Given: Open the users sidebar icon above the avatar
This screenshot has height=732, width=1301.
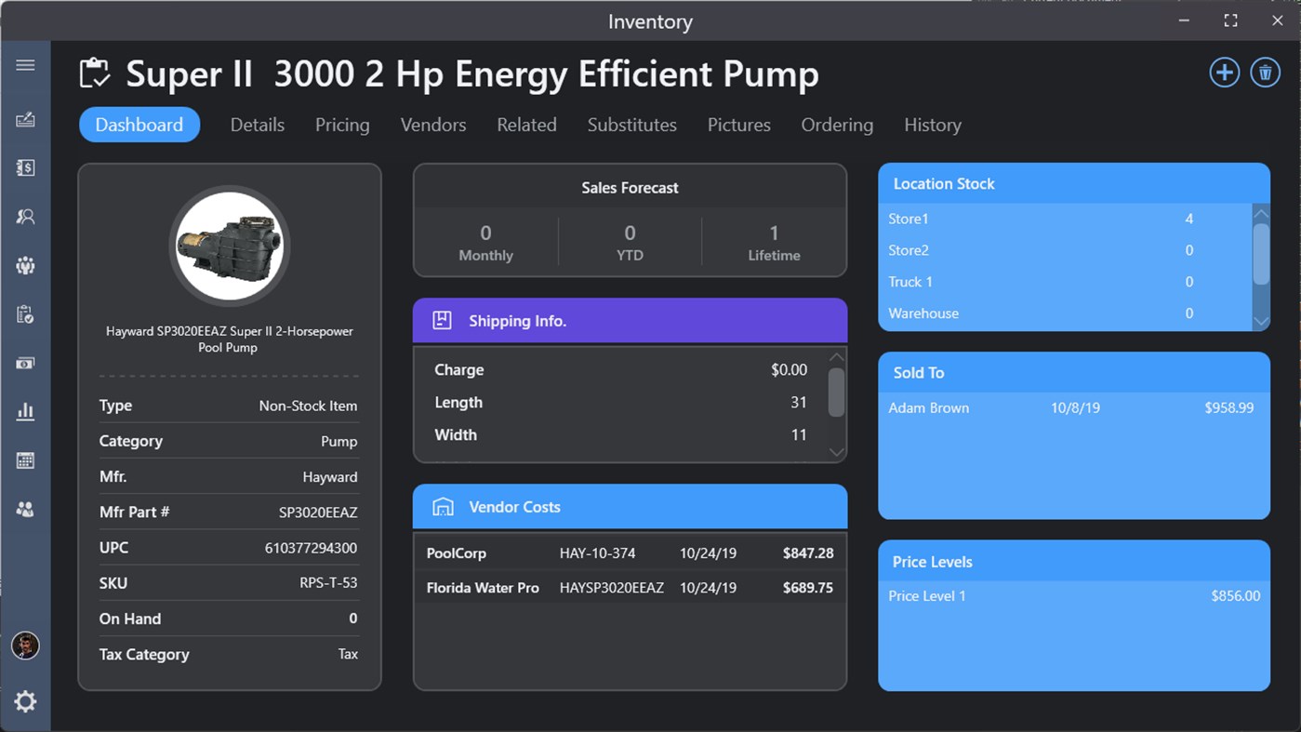Looking at the screenshot, I should click(25, 510).
